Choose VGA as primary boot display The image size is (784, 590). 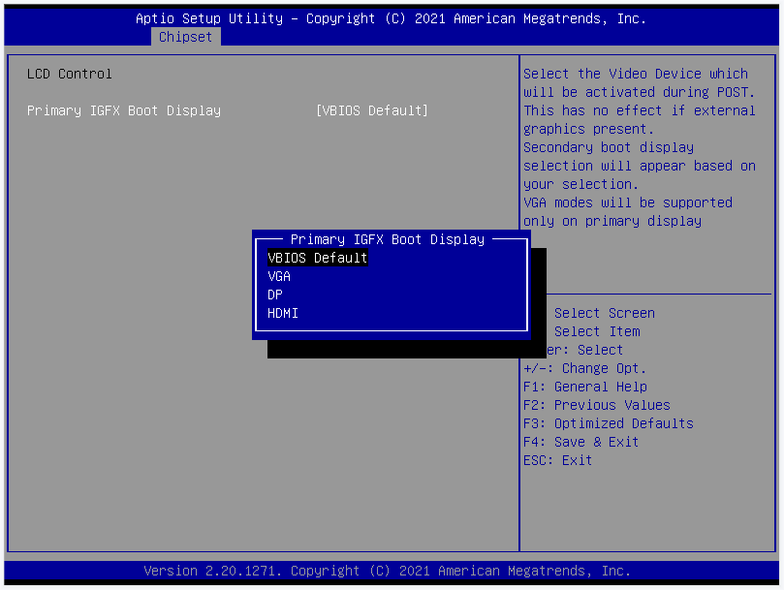tap(279, 276)
